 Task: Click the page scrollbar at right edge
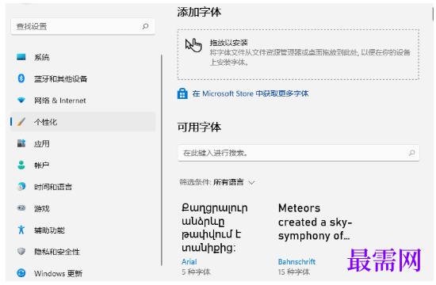coord(433,14)
